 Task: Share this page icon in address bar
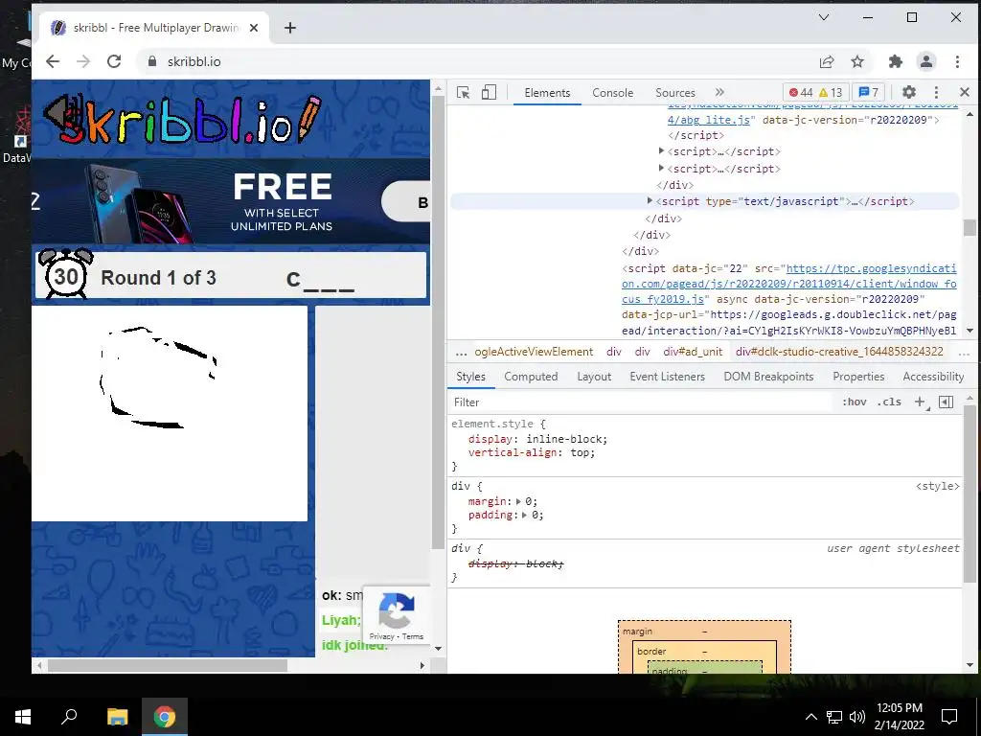827,61
